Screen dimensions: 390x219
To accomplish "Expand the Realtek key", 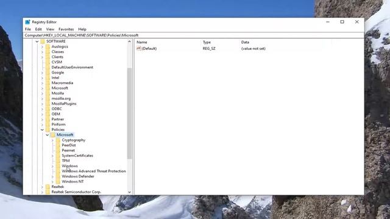I will 42,187.
